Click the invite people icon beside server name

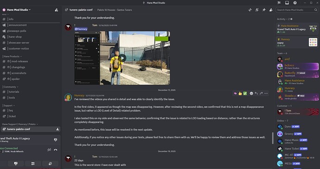(x=57, y=10)
